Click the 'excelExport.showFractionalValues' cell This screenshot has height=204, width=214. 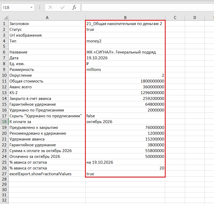[x=47, y=174]
